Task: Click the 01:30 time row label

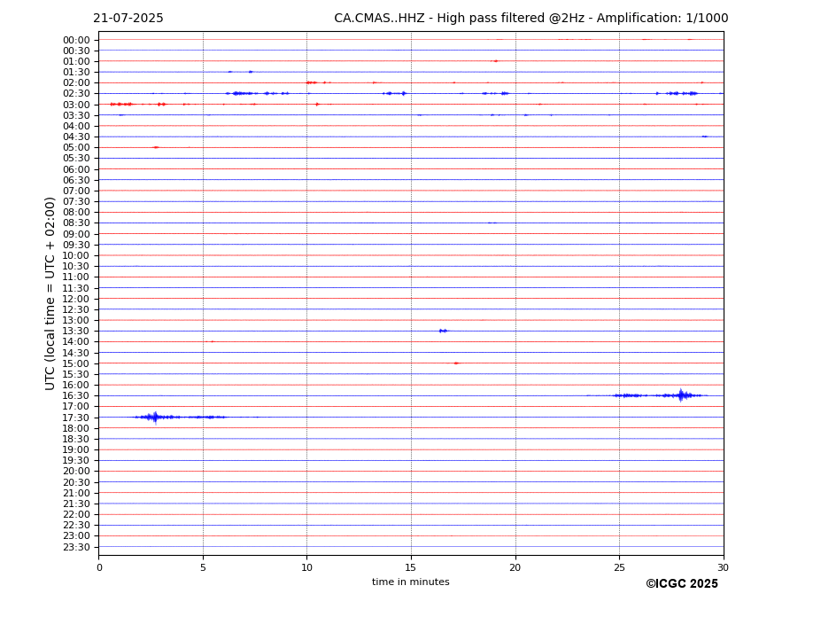Action: coord(76,73)
